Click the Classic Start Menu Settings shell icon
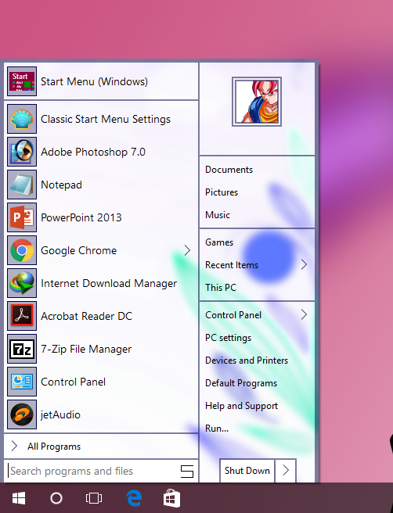 pos(22,119)
